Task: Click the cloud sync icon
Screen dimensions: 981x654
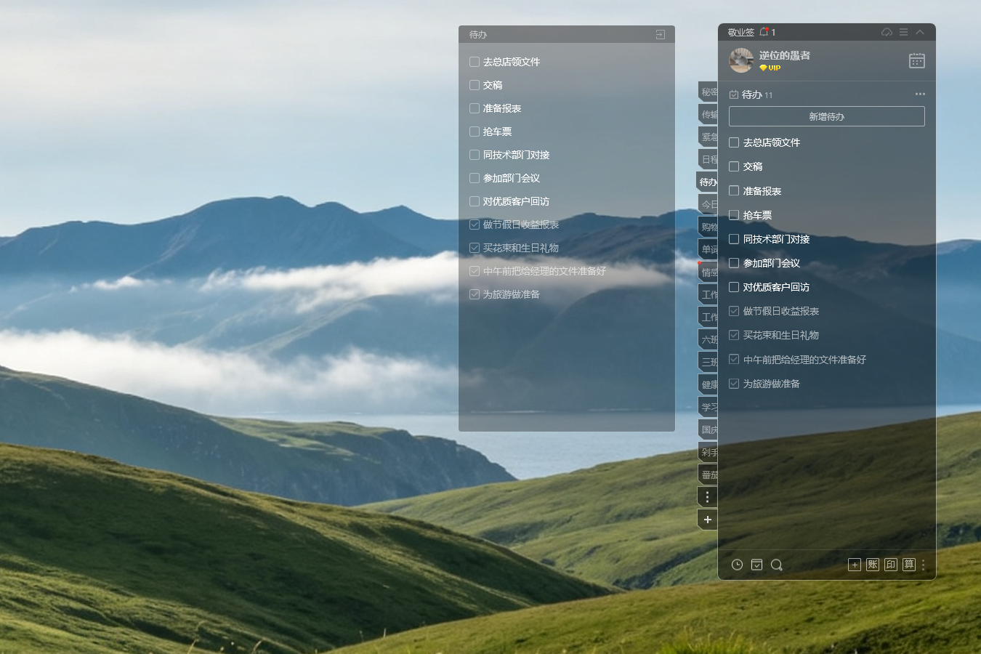Action: (x=887, y=32)
